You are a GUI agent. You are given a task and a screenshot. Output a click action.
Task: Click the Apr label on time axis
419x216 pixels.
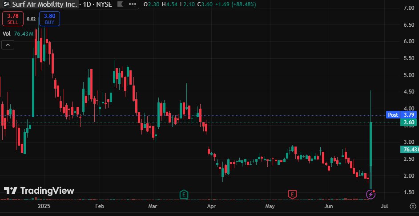[x=211, y=206]
